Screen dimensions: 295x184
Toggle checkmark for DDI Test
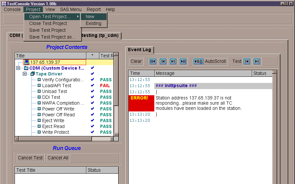click(x=92, y=97)
